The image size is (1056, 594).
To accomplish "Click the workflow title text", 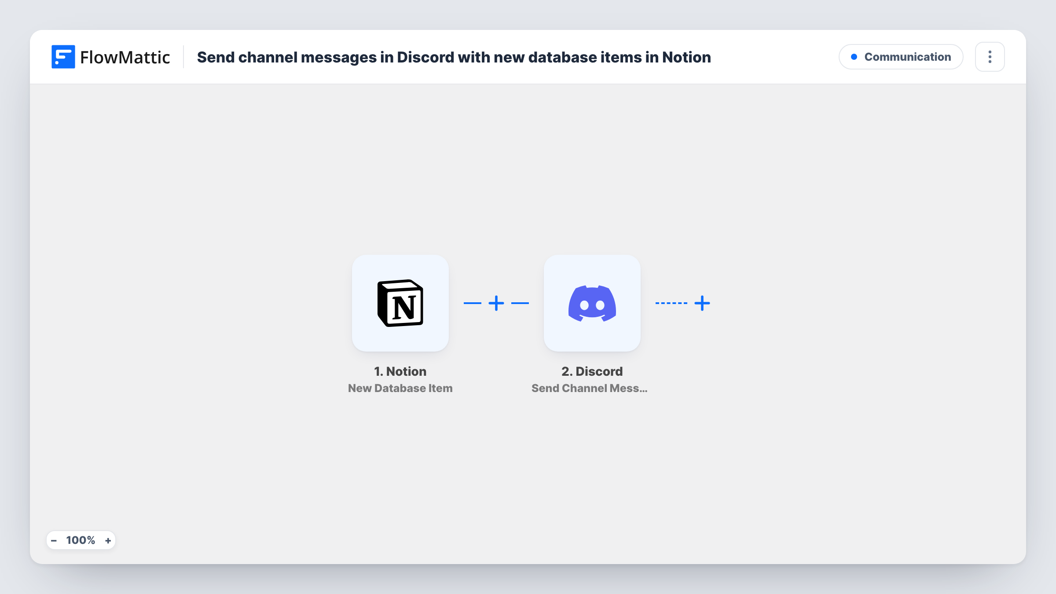I will point(454,57).
